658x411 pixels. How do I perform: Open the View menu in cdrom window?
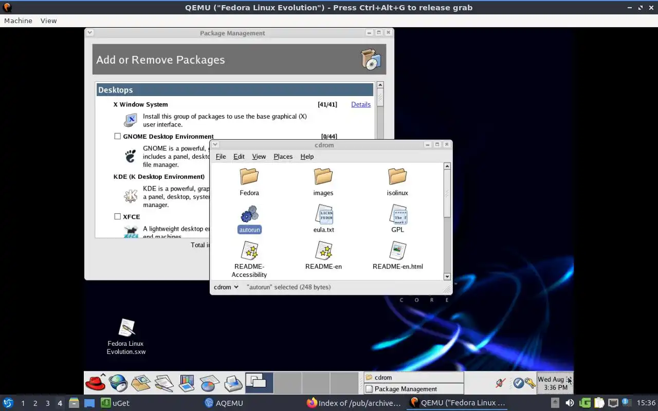pyautogui.click(x=259, y=157)
